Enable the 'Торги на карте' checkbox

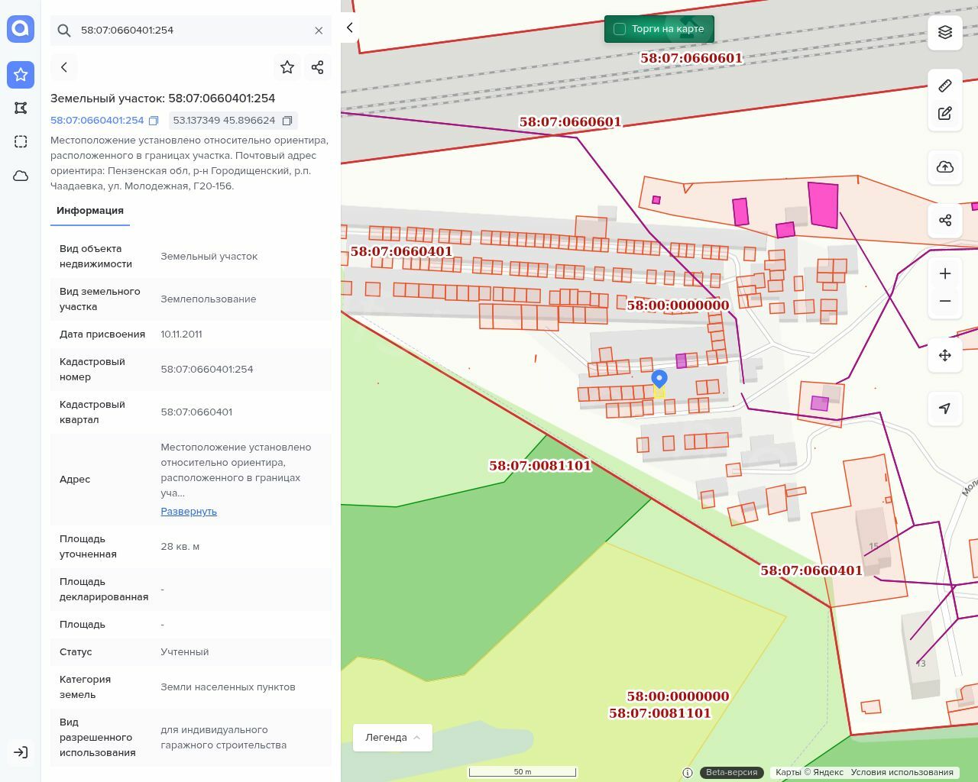point(620,29)
